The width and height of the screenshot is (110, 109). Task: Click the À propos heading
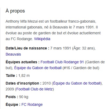pyautogui.click(x=15, y=11)
